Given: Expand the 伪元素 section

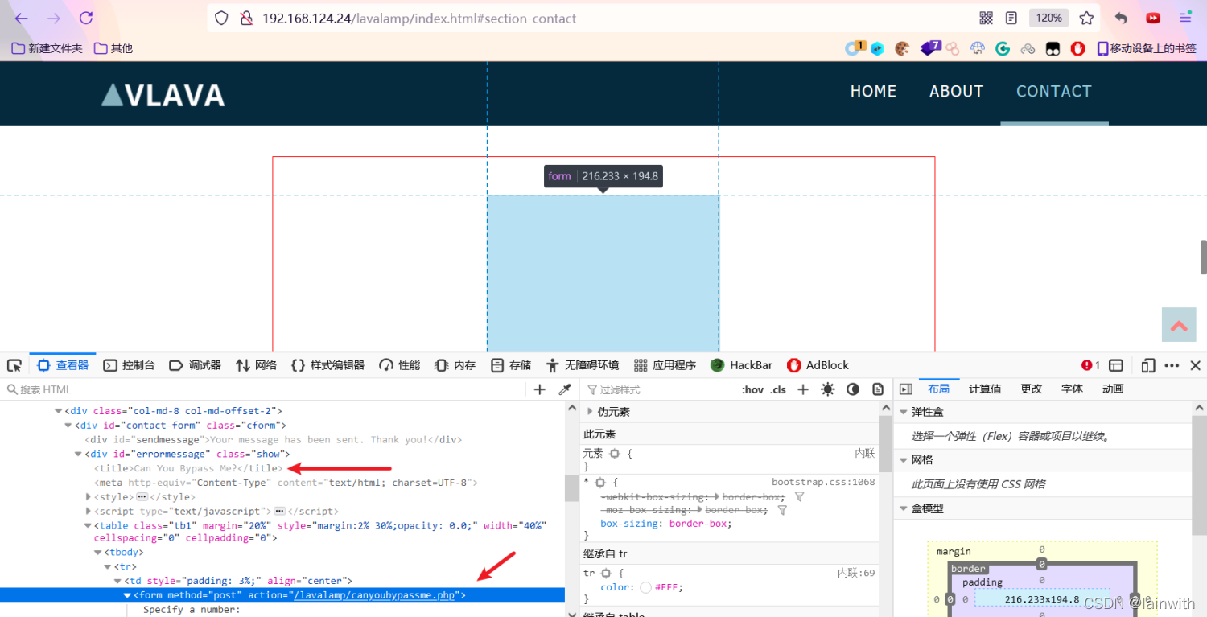Looking at the screenshot, I should click(591, 412).
